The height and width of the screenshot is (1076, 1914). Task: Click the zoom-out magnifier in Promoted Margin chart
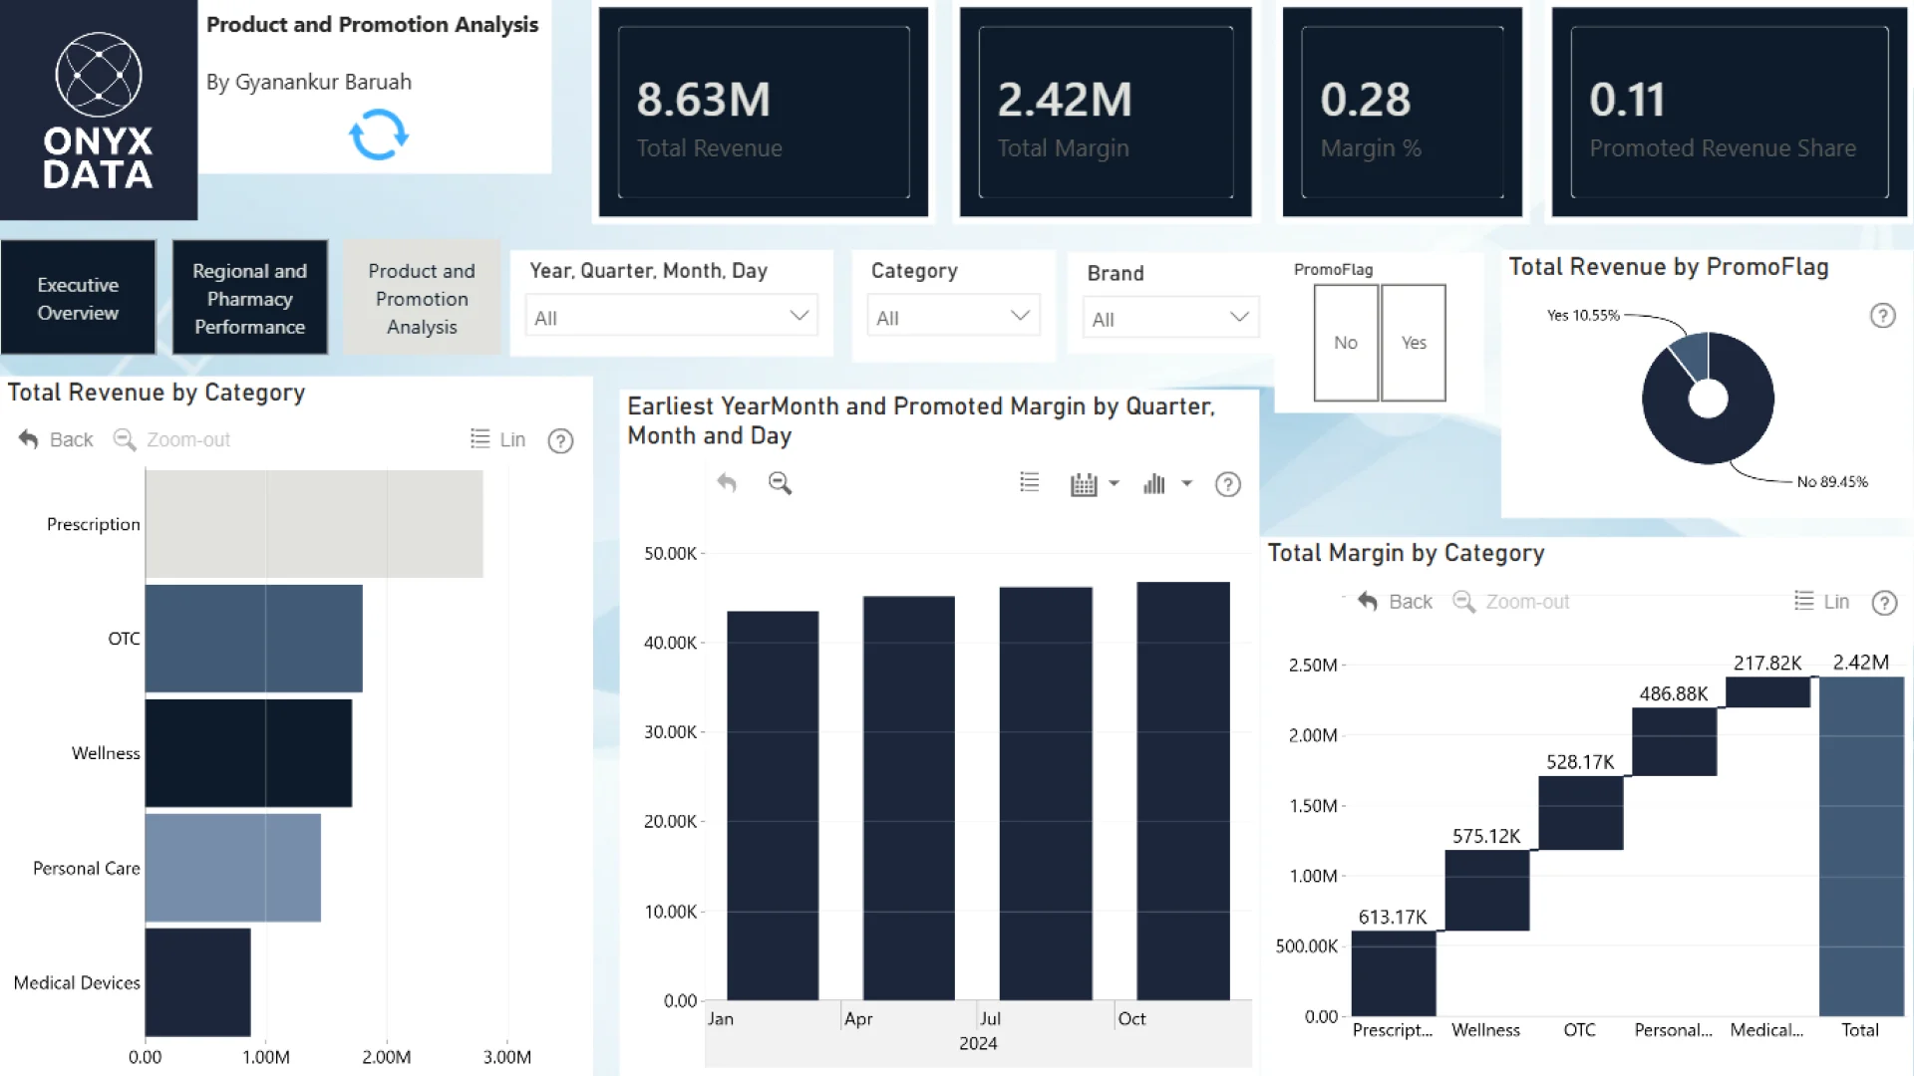point(780,483)
